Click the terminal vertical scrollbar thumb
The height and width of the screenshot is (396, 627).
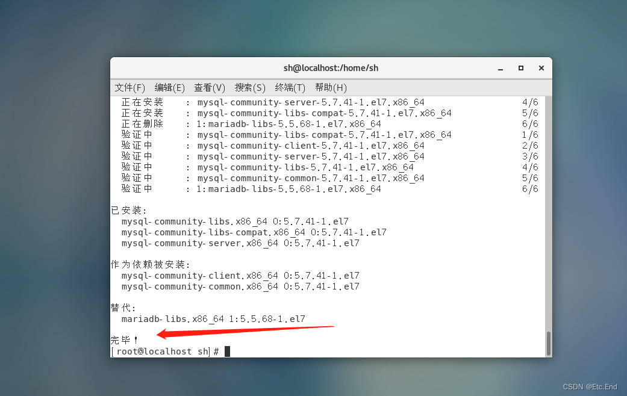click(x=549, y=343)
